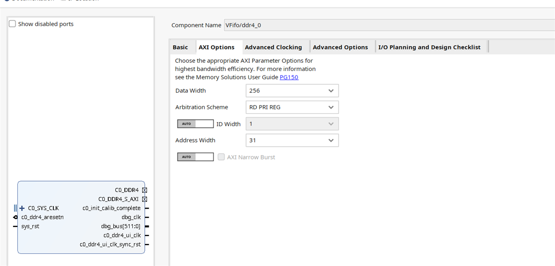Open the Advanced Options tab
Viewport: 555px width, 266px height.
coord(340,47)
